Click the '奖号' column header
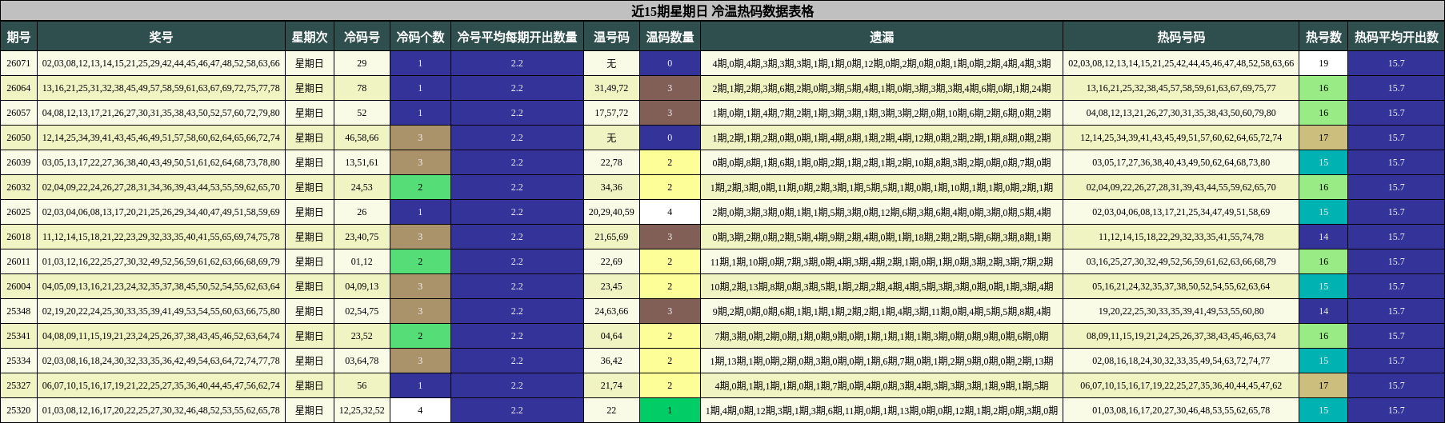Viewport: 1445px width, 423px height. point(161,37)
